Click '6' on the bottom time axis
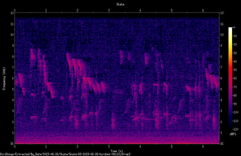This screenshot has height=156, width=241. tap(203, 147)
